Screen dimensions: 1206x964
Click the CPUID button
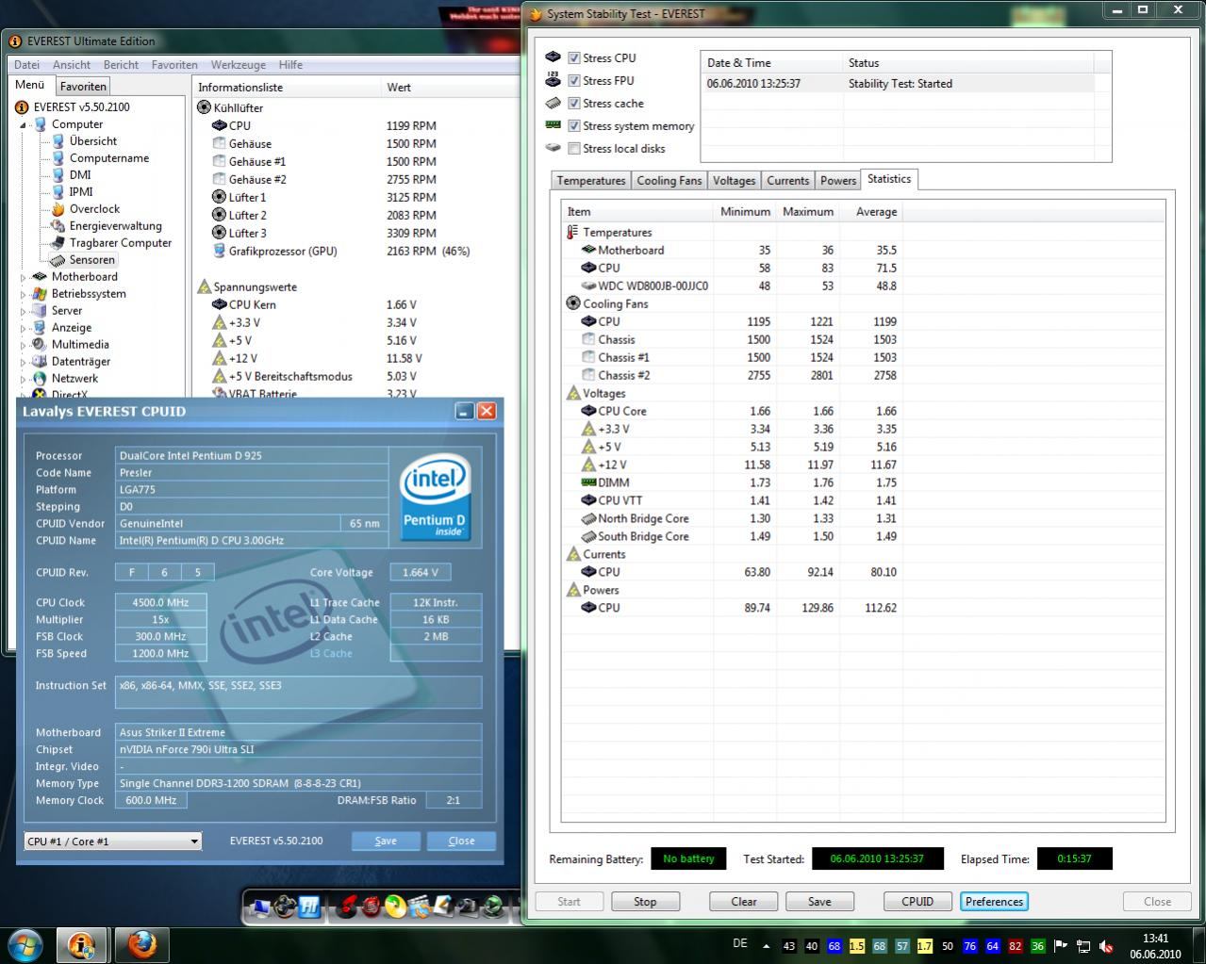click(x=917, y=902)
